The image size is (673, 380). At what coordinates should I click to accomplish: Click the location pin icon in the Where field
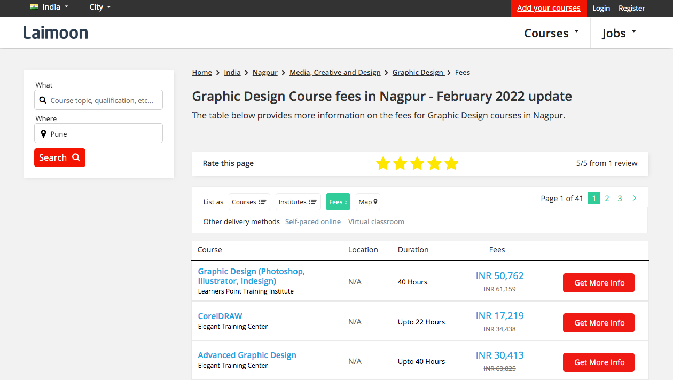point(44,133)
